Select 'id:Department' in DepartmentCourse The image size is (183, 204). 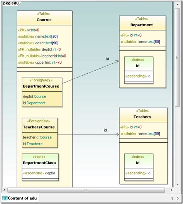click(x=34, y=103)
